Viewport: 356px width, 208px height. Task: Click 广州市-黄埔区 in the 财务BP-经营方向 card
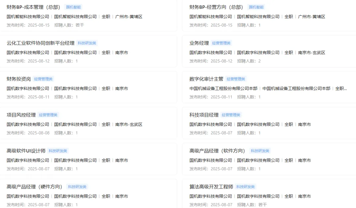click(311, 17)
